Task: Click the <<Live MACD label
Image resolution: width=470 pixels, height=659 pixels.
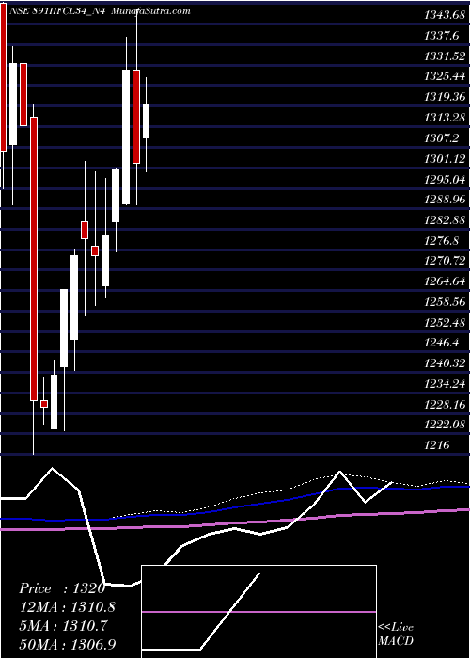Action: pos(396,635)
